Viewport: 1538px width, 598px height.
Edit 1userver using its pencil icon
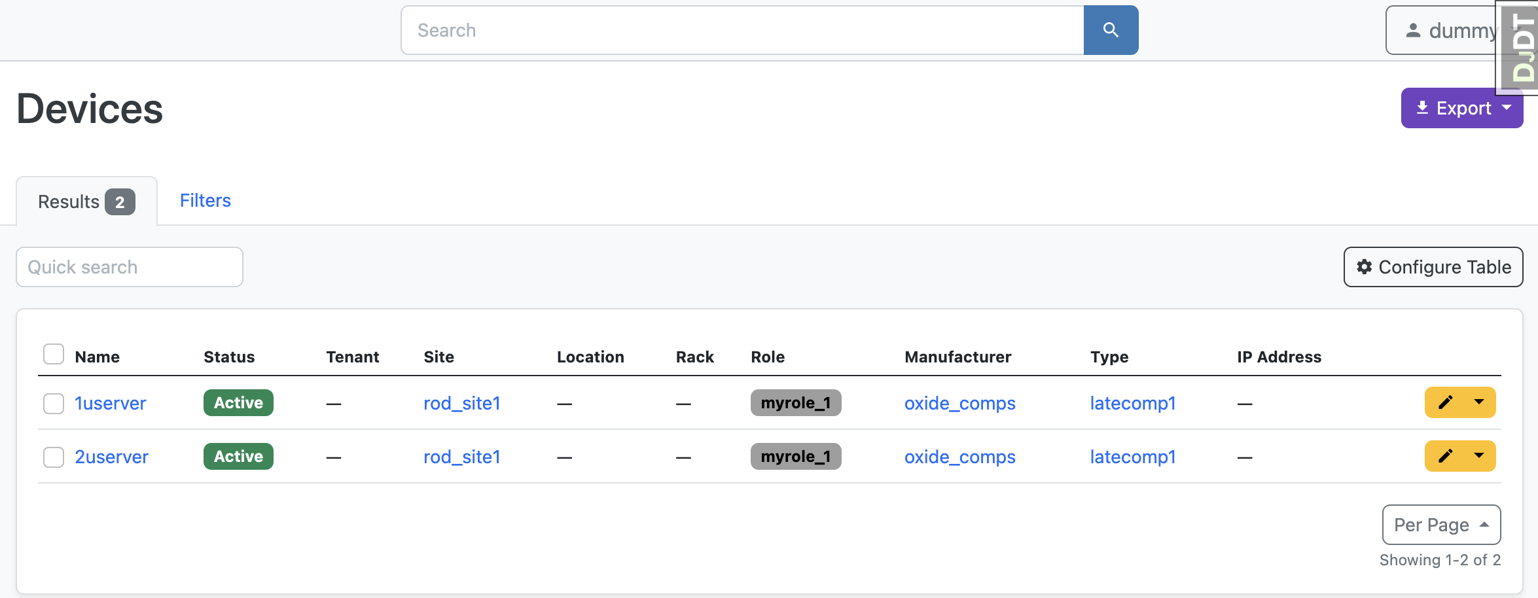pos(1446,402)
